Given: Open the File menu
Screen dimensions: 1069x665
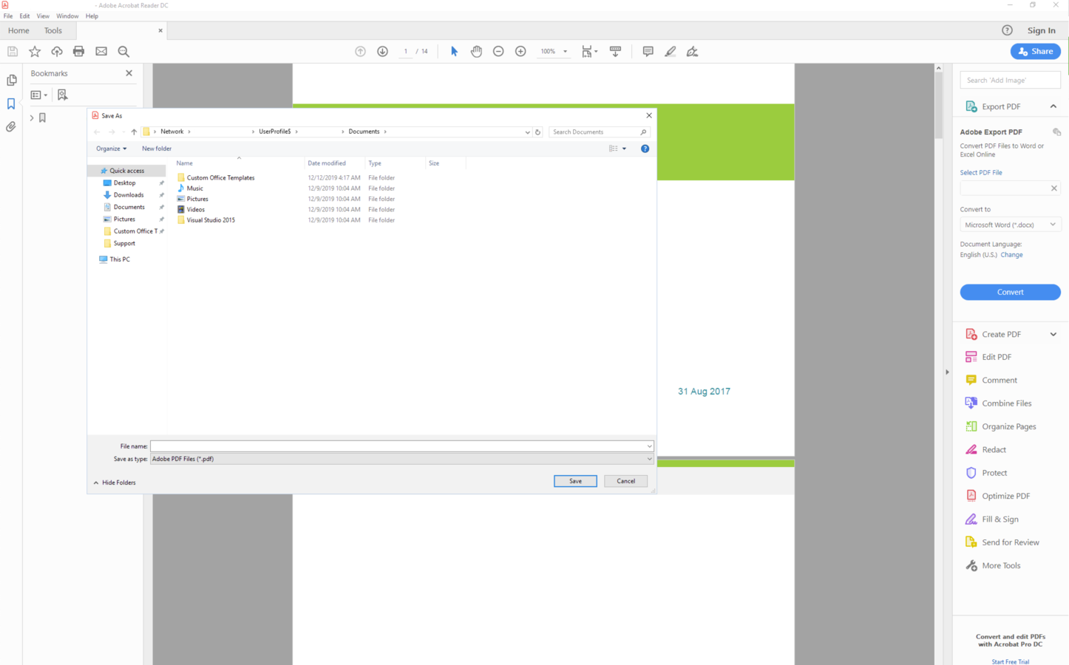Looking at the screenshot, I should pyautogui.click(x=8, y=16).
